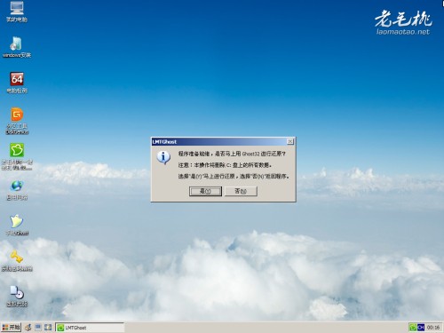Open the My Computer desktop icon
This screenshot has width=444, height=333.
coord(17,12)
